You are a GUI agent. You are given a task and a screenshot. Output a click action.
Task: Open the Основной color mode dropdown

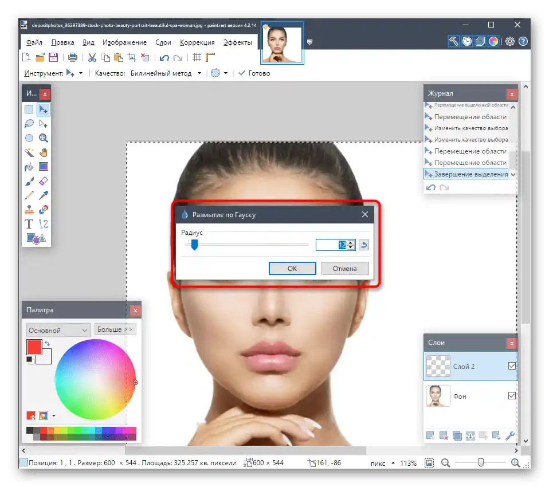click(x=58, y=330)
